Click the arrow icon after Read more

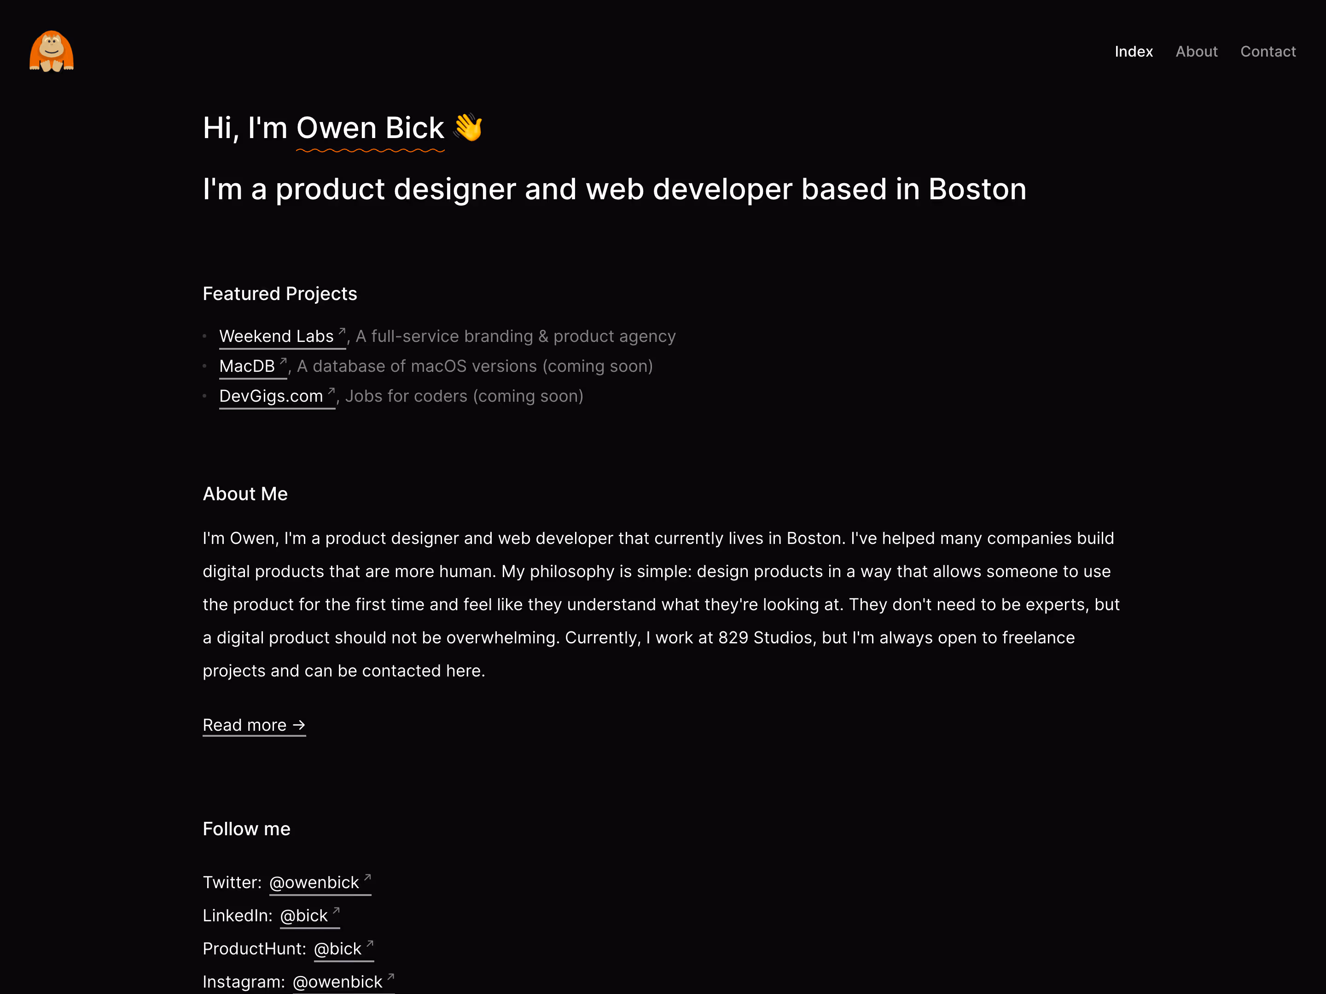tap(298, 725)
